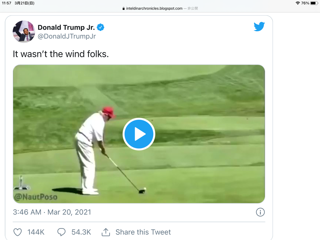
Task: Play the golf video
Action: point(139,134)
